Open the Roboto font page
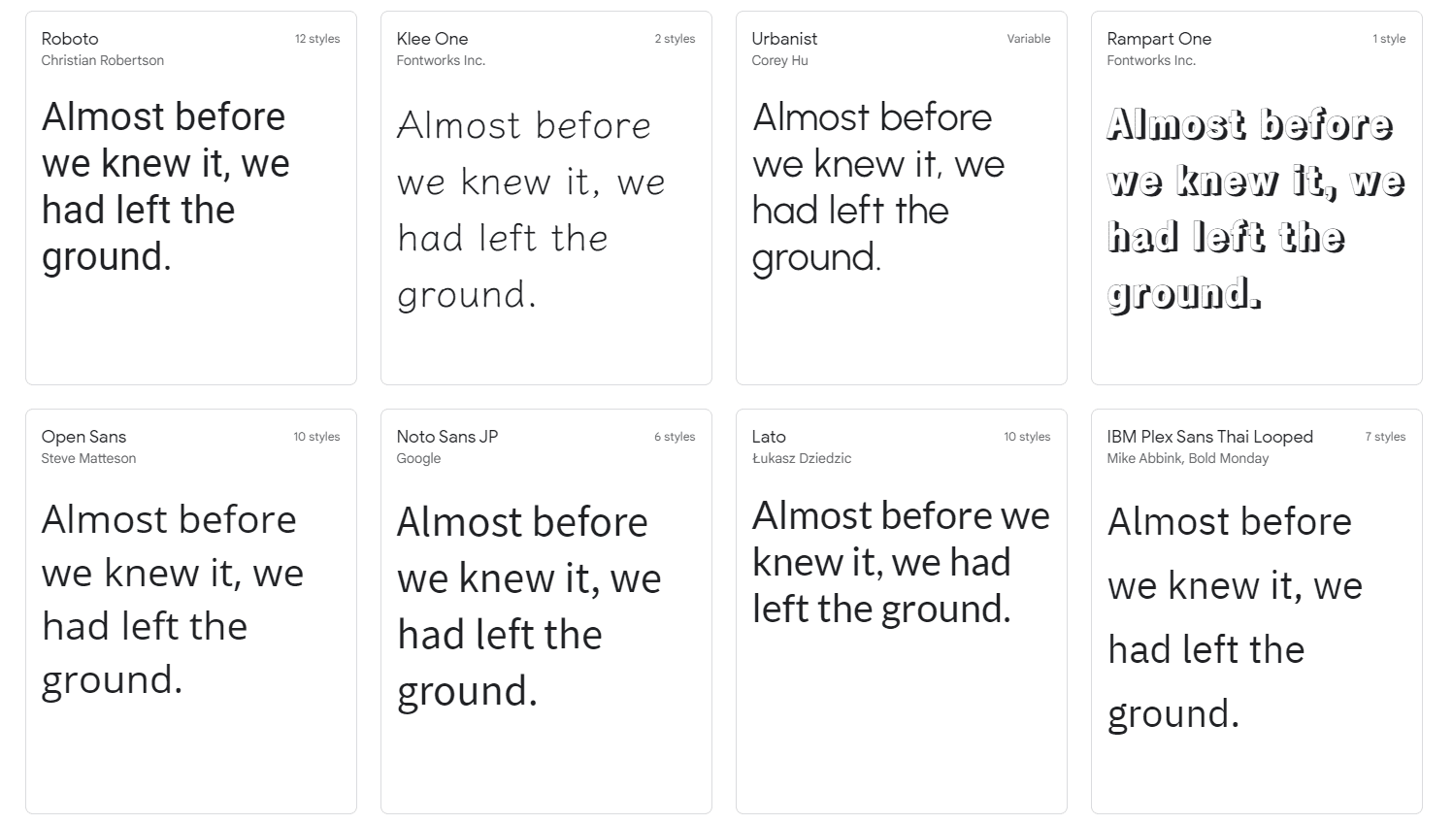Image resolution: width=1453 pixels, height=824 pixels. 69,39
